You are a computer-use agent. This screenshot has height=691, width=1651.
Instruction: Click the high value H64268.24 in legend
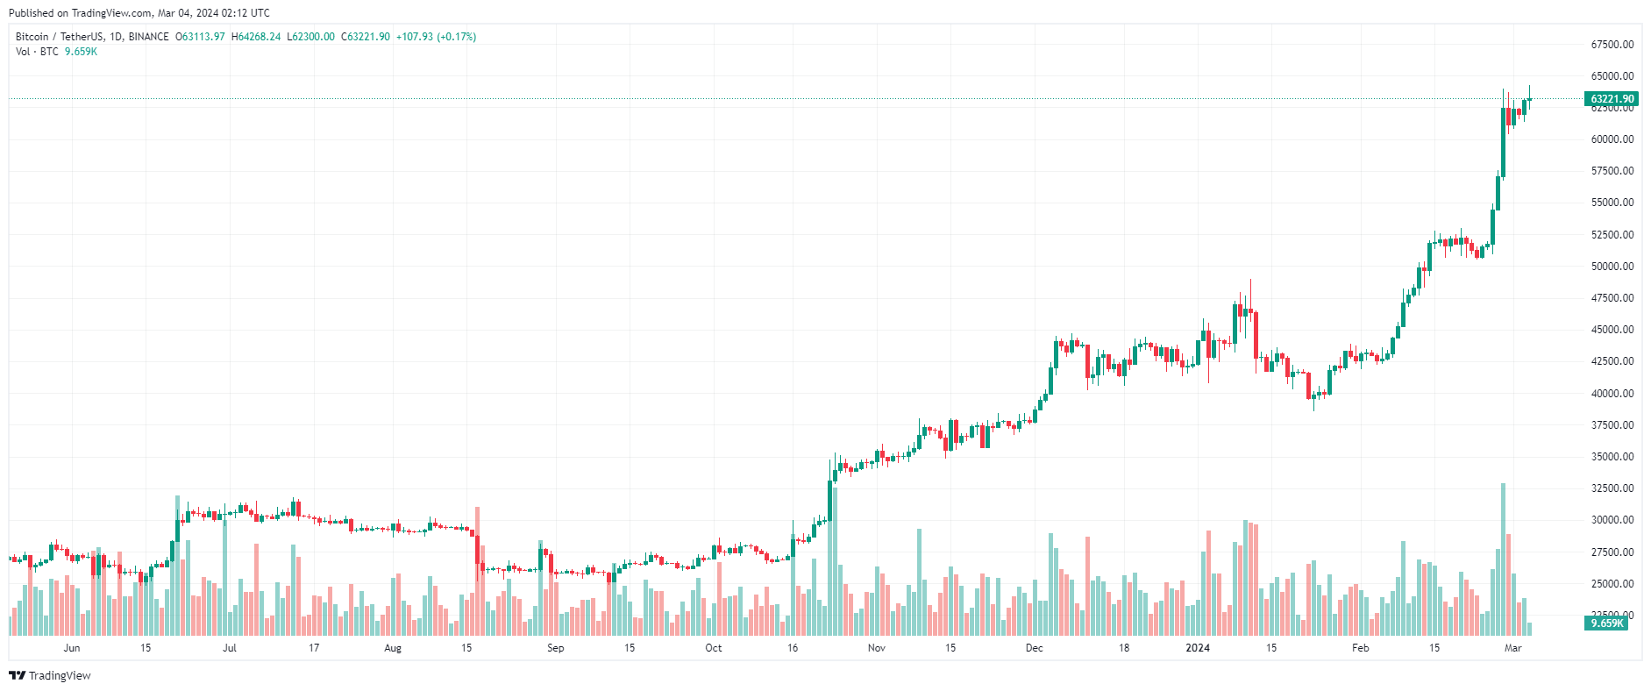click(x=256, y=37)
